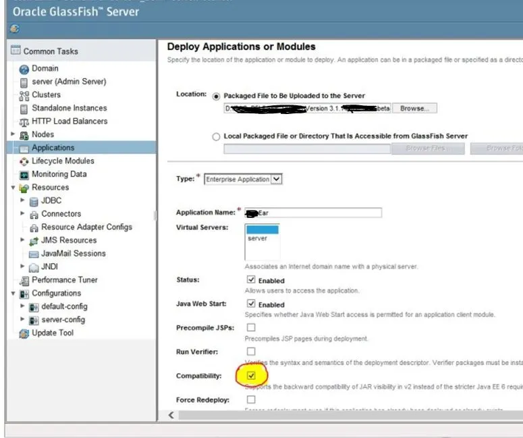523x438 pixels.
Task: Click the Applications folder icon
Action: [24, 148]
